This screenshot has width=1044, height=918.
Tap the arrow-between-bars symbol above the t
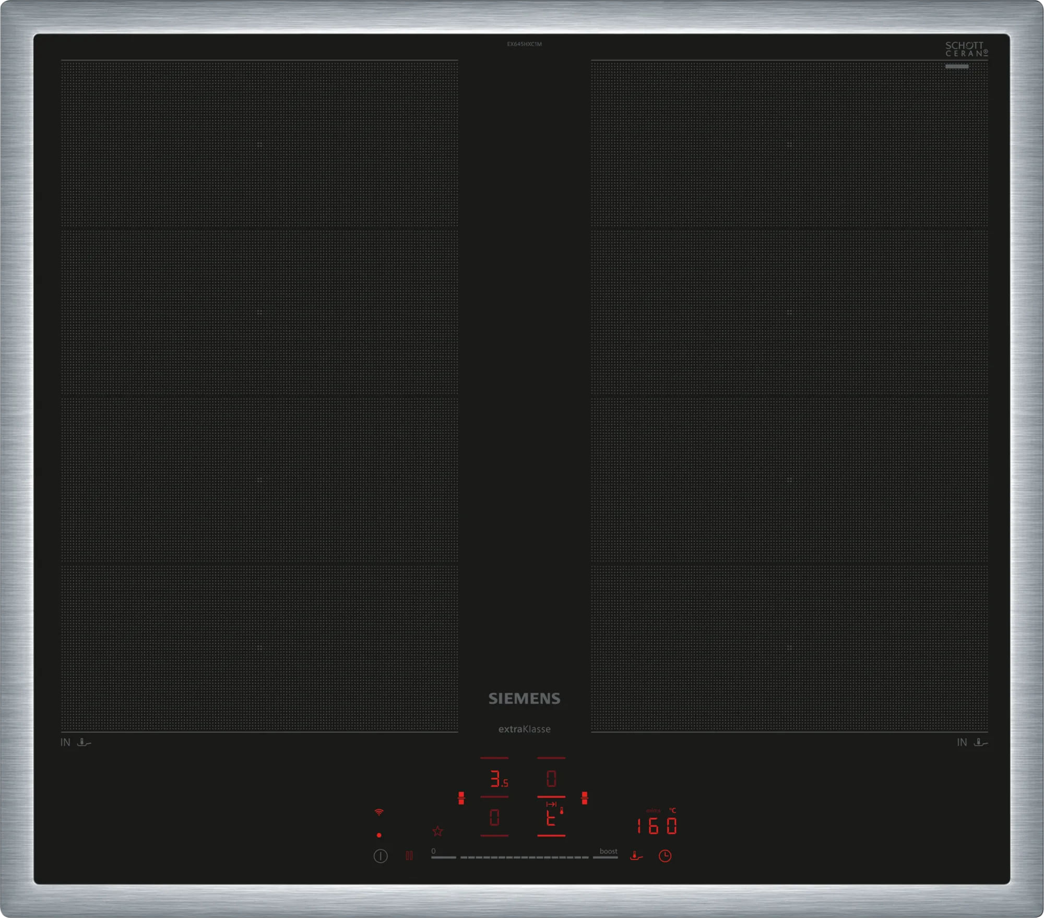pyautogui.click(x=551, y=804)
